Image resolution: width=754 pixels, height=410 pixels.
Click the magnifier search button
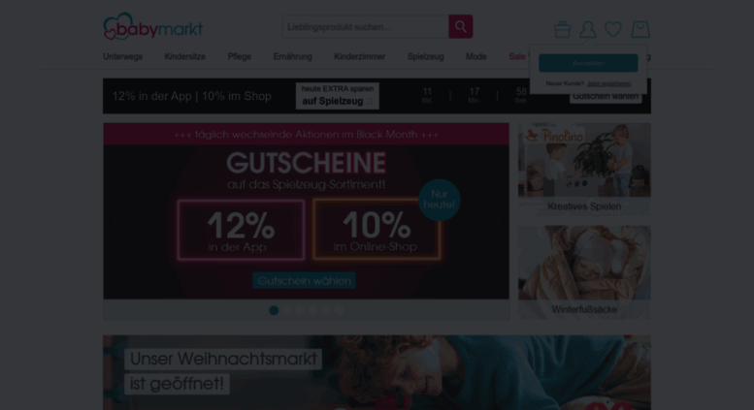coord(461,26)
